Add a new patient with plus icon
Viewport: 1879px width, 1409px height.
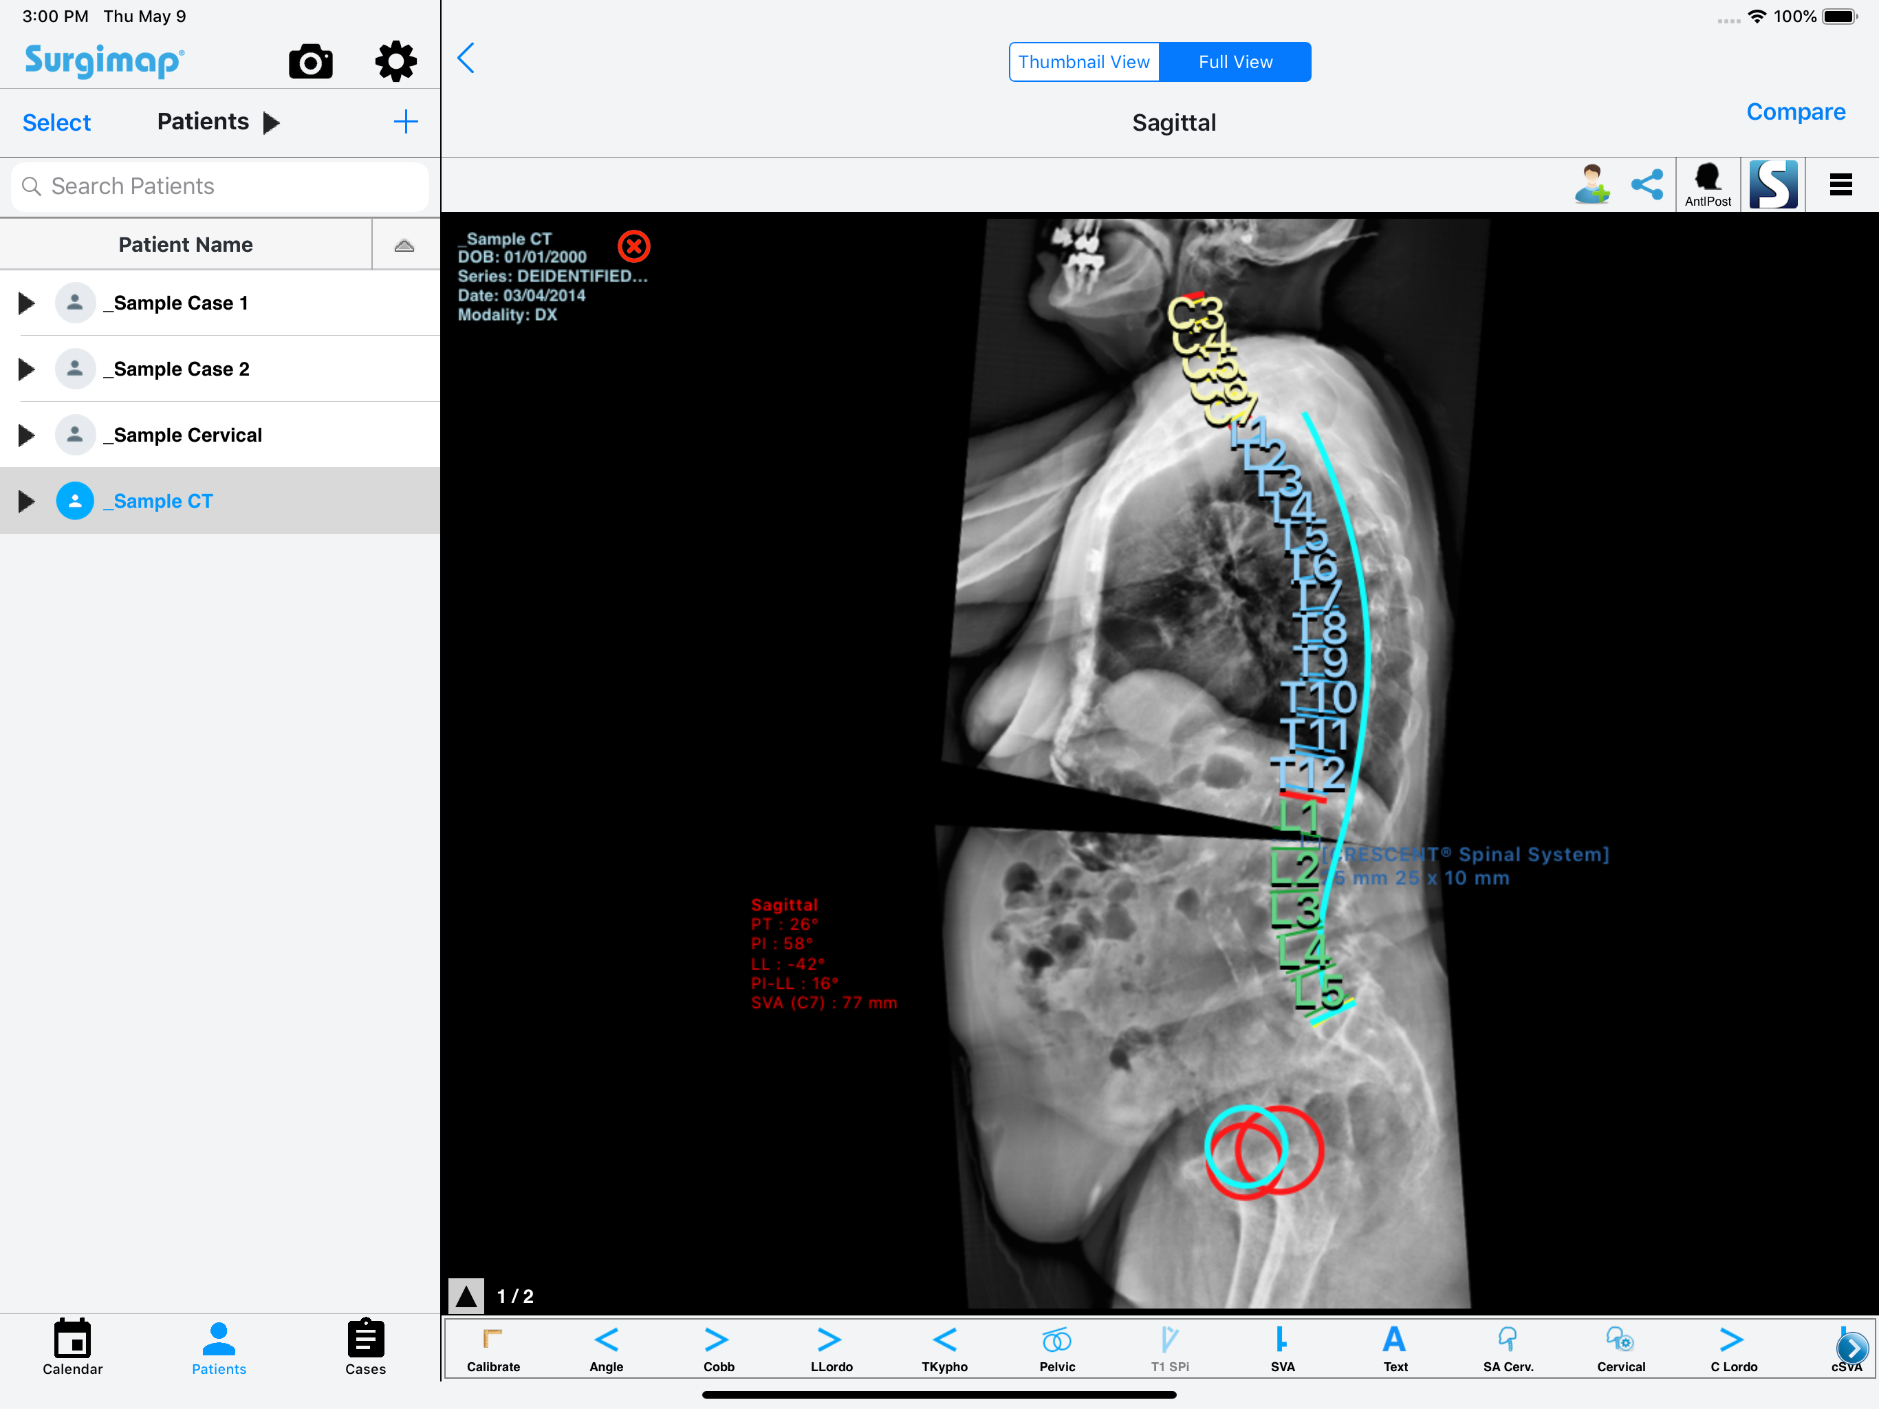point(406,122)
